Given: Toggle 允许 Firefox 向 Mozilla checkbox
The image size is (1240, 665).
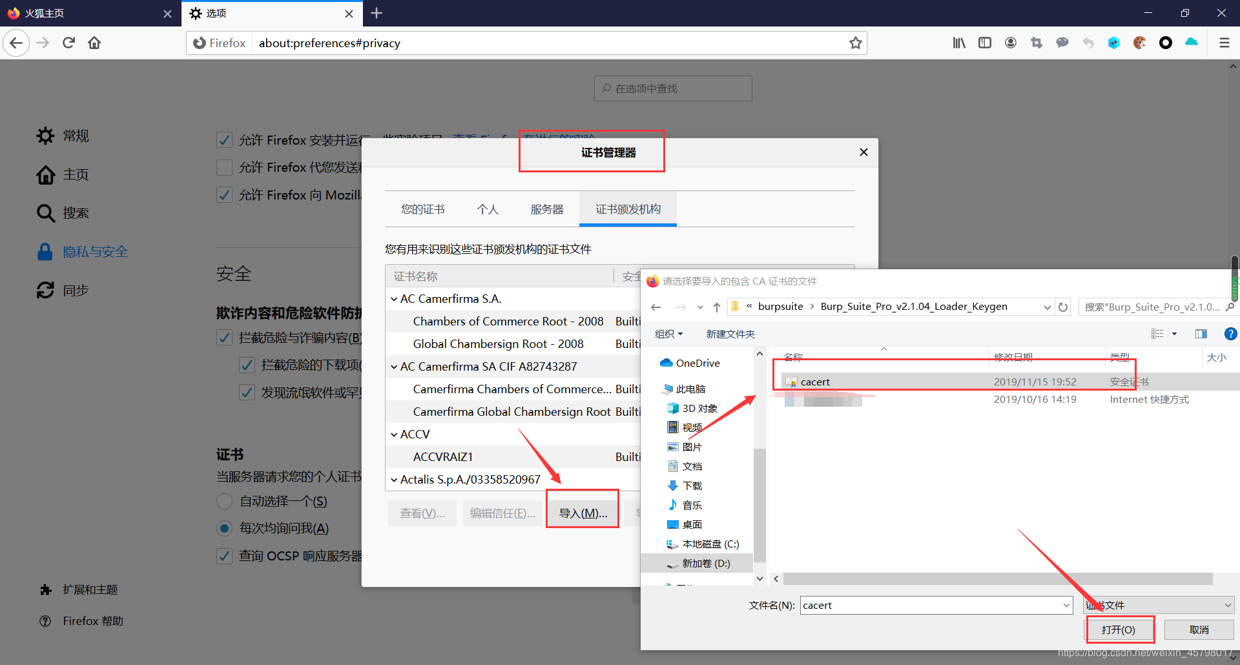Looking at the screenshot, I should pos(224,195).
